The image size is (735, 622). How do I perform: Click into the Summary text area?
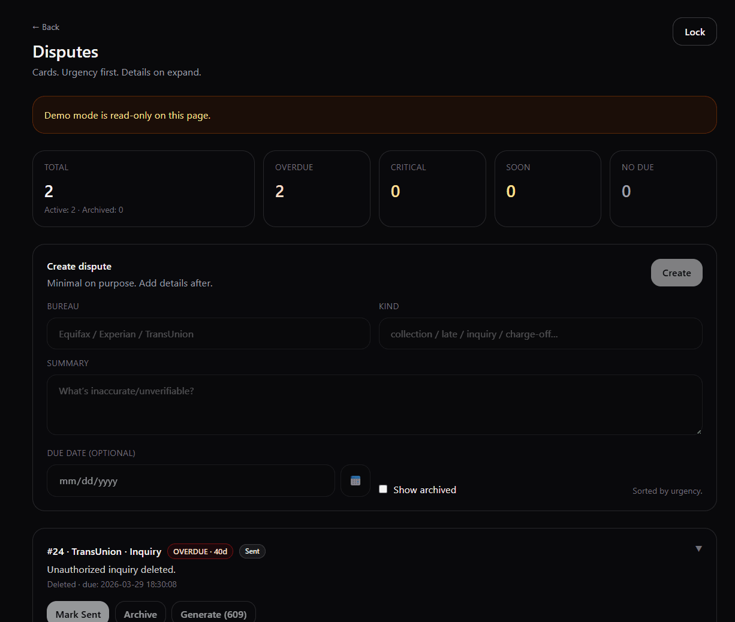point(375,404)
